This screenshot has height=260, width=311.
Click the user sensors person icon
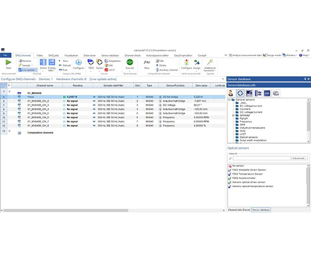(x=231, y=93)
